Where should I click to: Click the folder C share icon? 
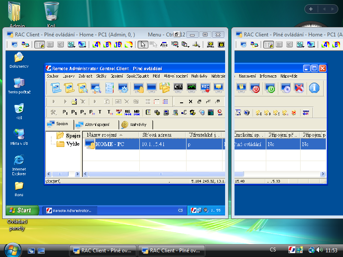(259, 113)
